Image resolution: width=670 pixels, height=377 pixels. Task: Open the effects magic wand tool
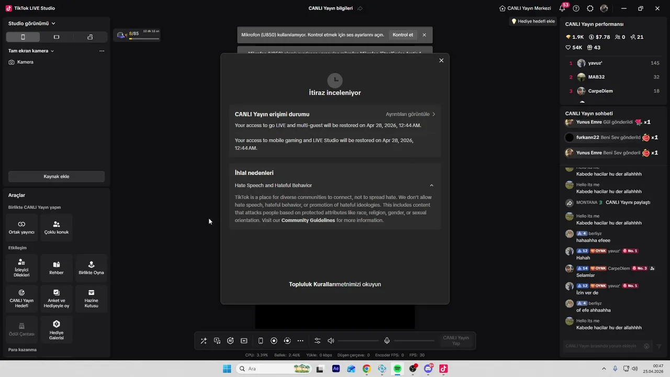pos(204,341)
